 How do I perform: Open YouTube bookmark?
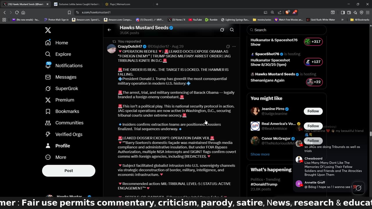[x=195, y=20]
